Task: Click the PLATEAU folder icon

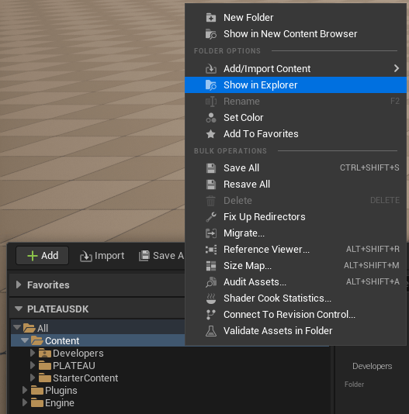Action: pyautogui.click(x=45, y=366)
